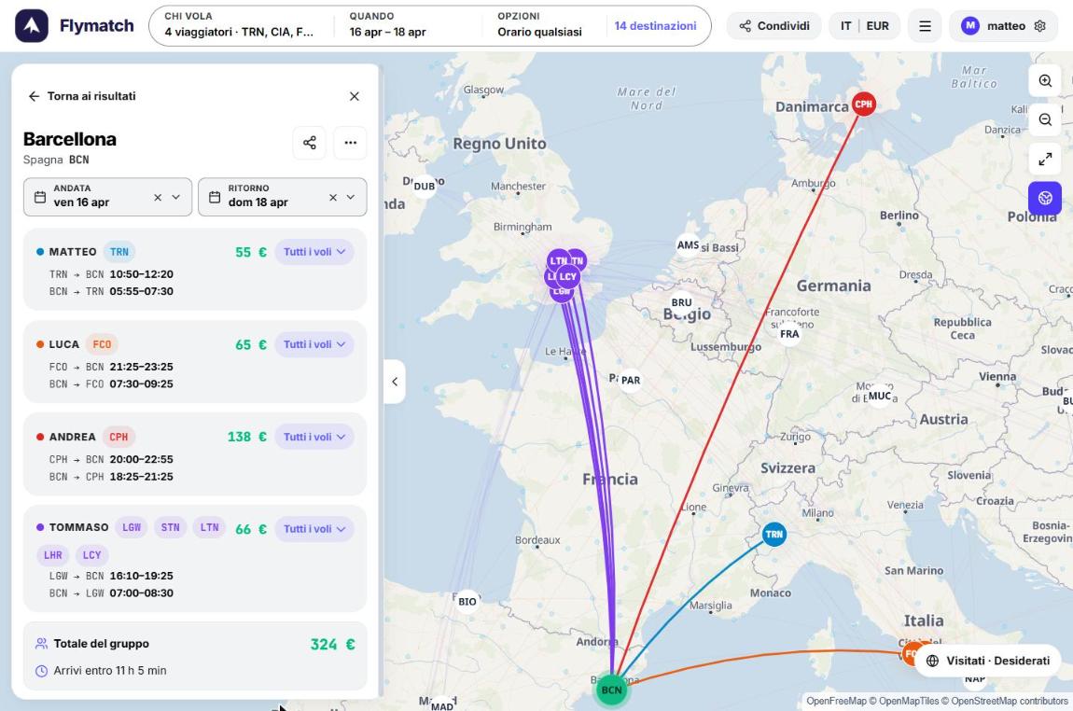Click Luca's FCO → BCN 21:25–23:25 flight
Viewport: 1073px width, 711px height.
111,367
